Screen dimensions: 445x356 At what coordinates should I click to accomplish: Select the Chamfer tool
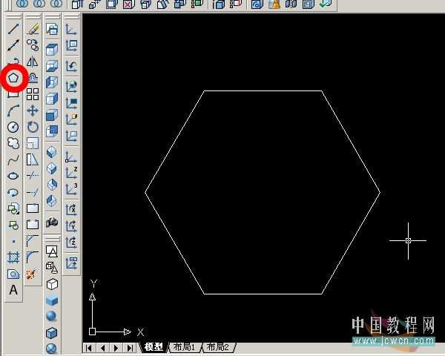click(x=33, y=241)
